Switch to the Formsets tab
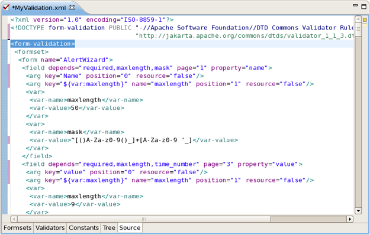Screen dimensions: 370x235 click(x=17, y=228)
